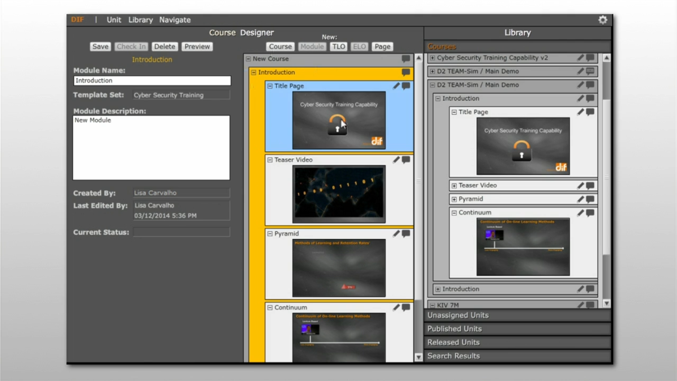Viewport: 677px width, 381px height.
Task: Edit the Title Page in the Library
Action: 580,112
